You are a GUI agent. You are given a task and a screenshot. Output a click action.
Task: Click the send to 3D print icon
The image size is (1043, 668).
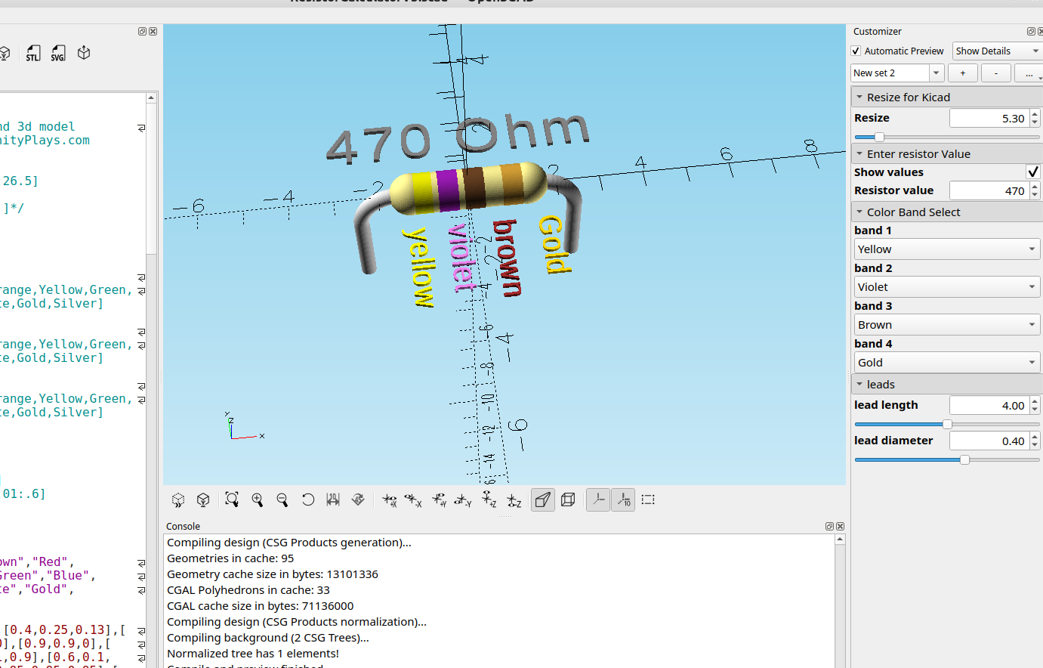[x=84, y=53]
